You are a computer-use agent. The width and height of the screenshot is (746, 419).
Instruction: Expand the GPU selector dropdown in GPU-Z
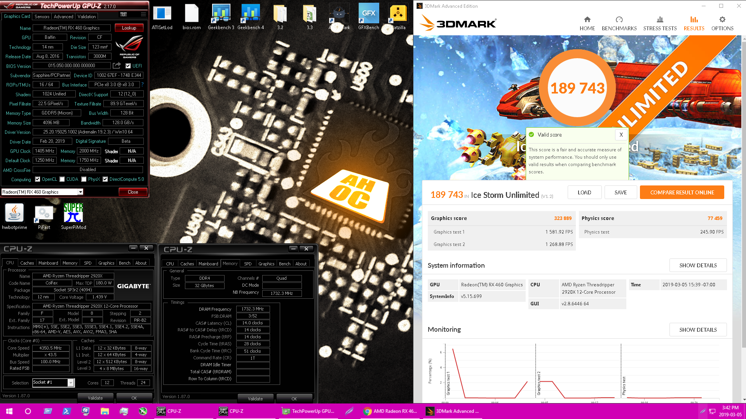pyautogui.click(x=80, y=192)
